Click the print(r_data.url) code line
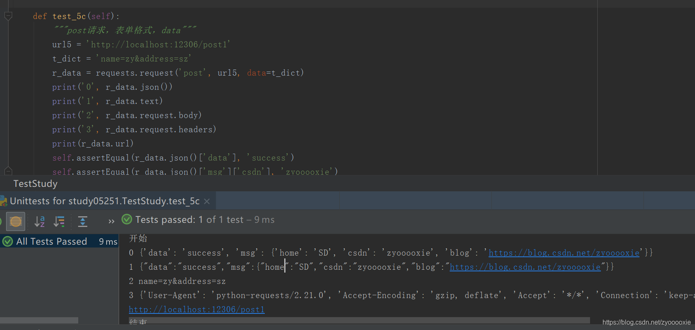This screenshot has width=695, height=330. (x=93, y=144)
